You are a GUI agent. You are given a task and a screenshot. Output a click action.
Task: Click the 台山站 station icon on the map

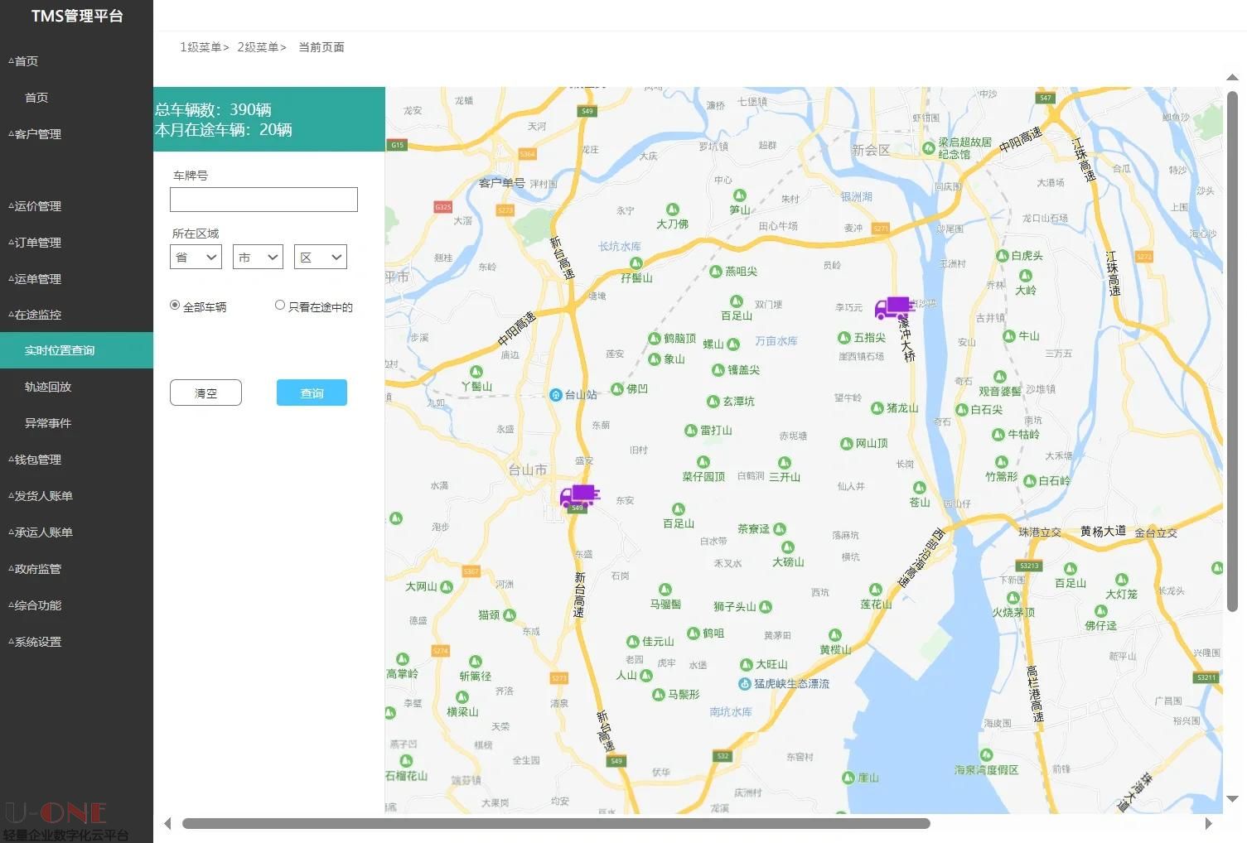coord(556,395)
